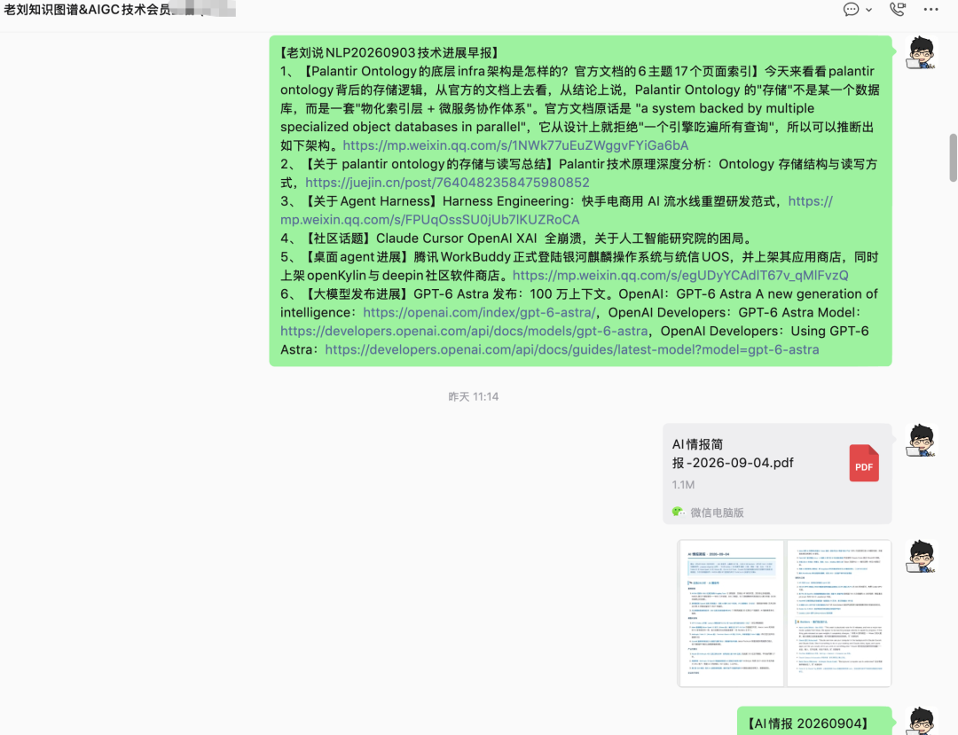
Task: Click avatar beside the image thumbnail message
Action: 922,556
